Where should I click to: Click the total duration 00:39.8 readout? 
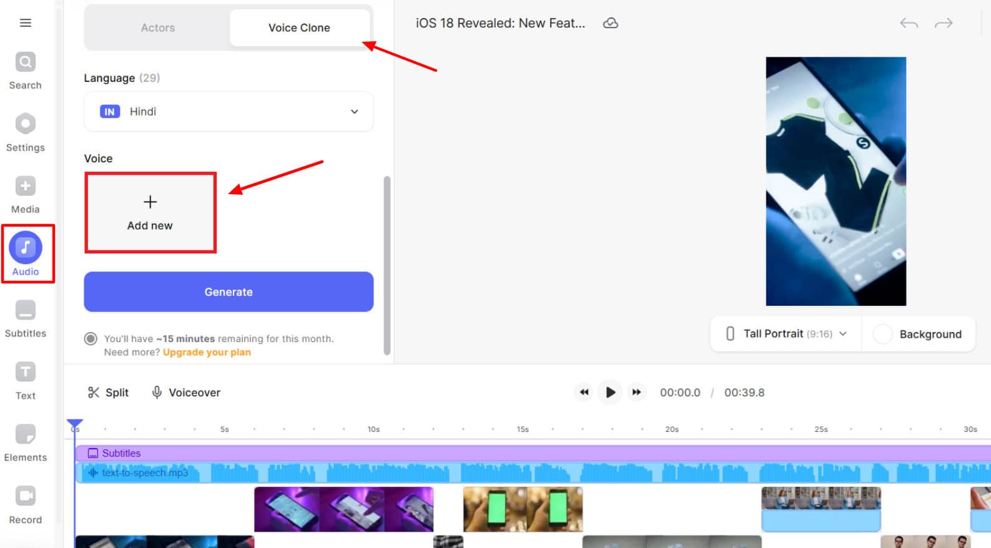744,393
